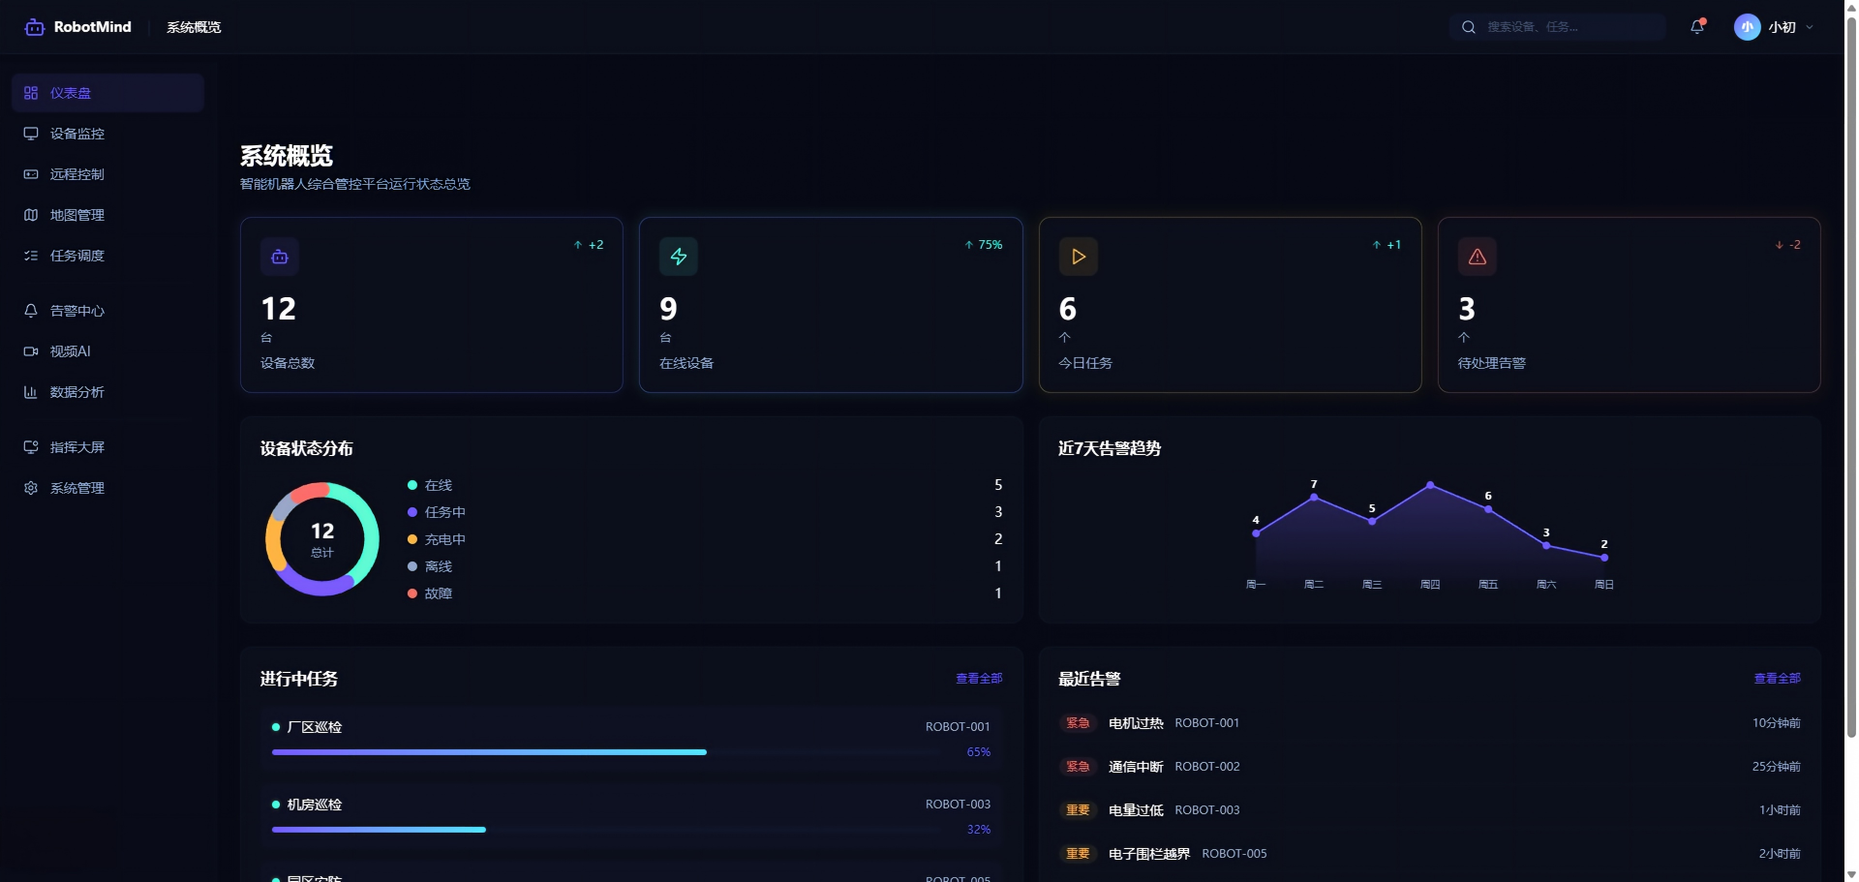Click the 机房巡检 task title

pos(315,805)
